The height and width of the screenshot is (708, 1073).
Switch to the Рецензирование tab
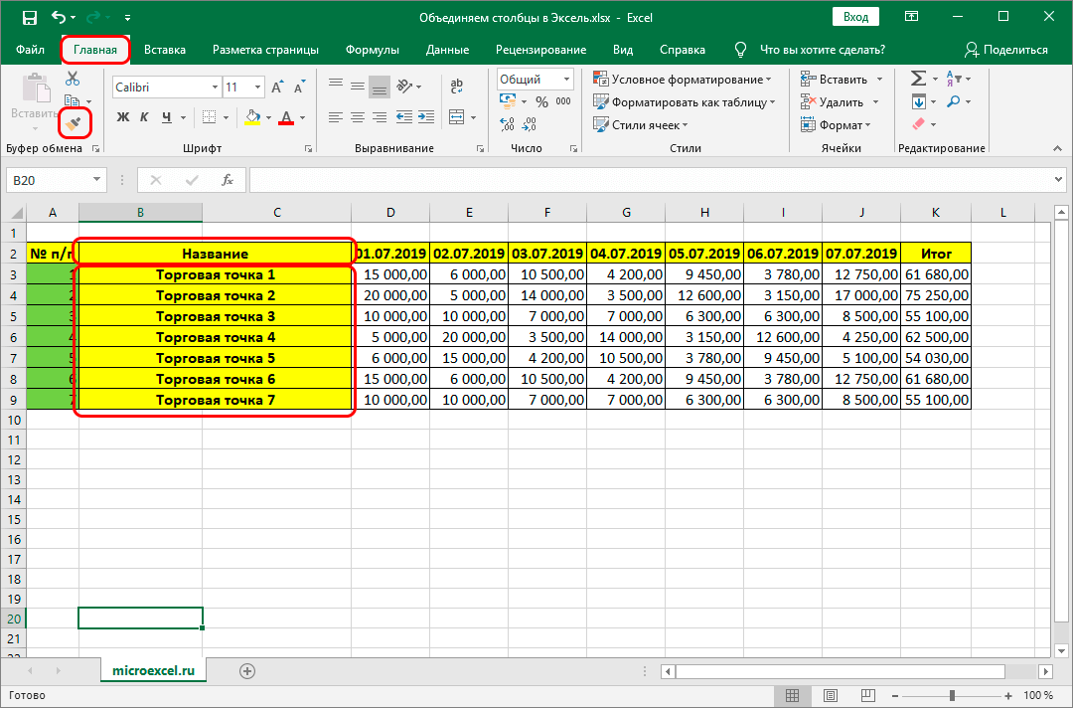click(540, 50)
